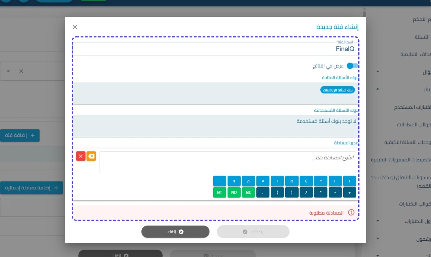Add the division slash operator
Screen dimensions: 431x257
pos(306,192)
